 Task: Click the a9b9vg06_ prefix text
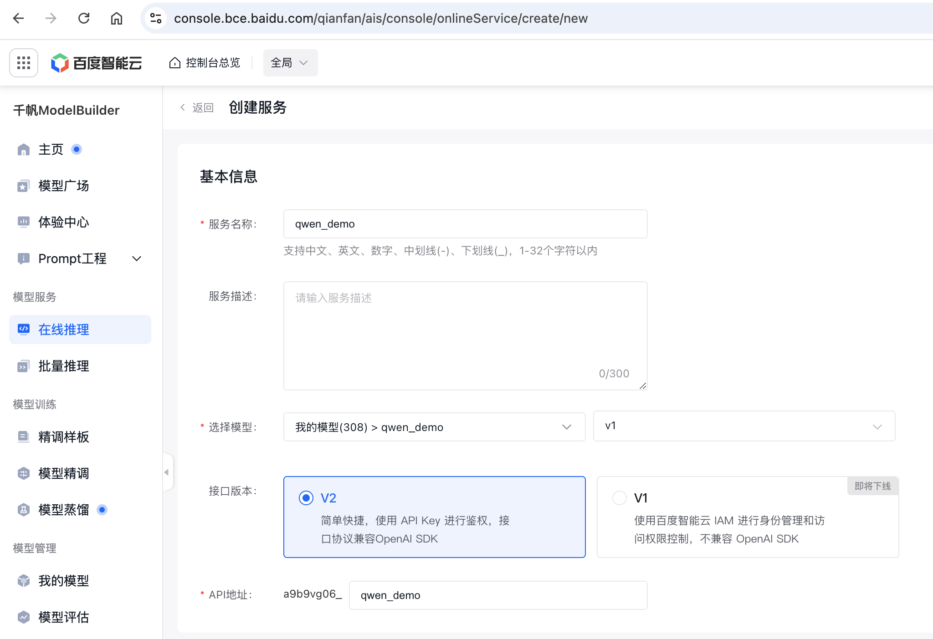coord(313,594)
